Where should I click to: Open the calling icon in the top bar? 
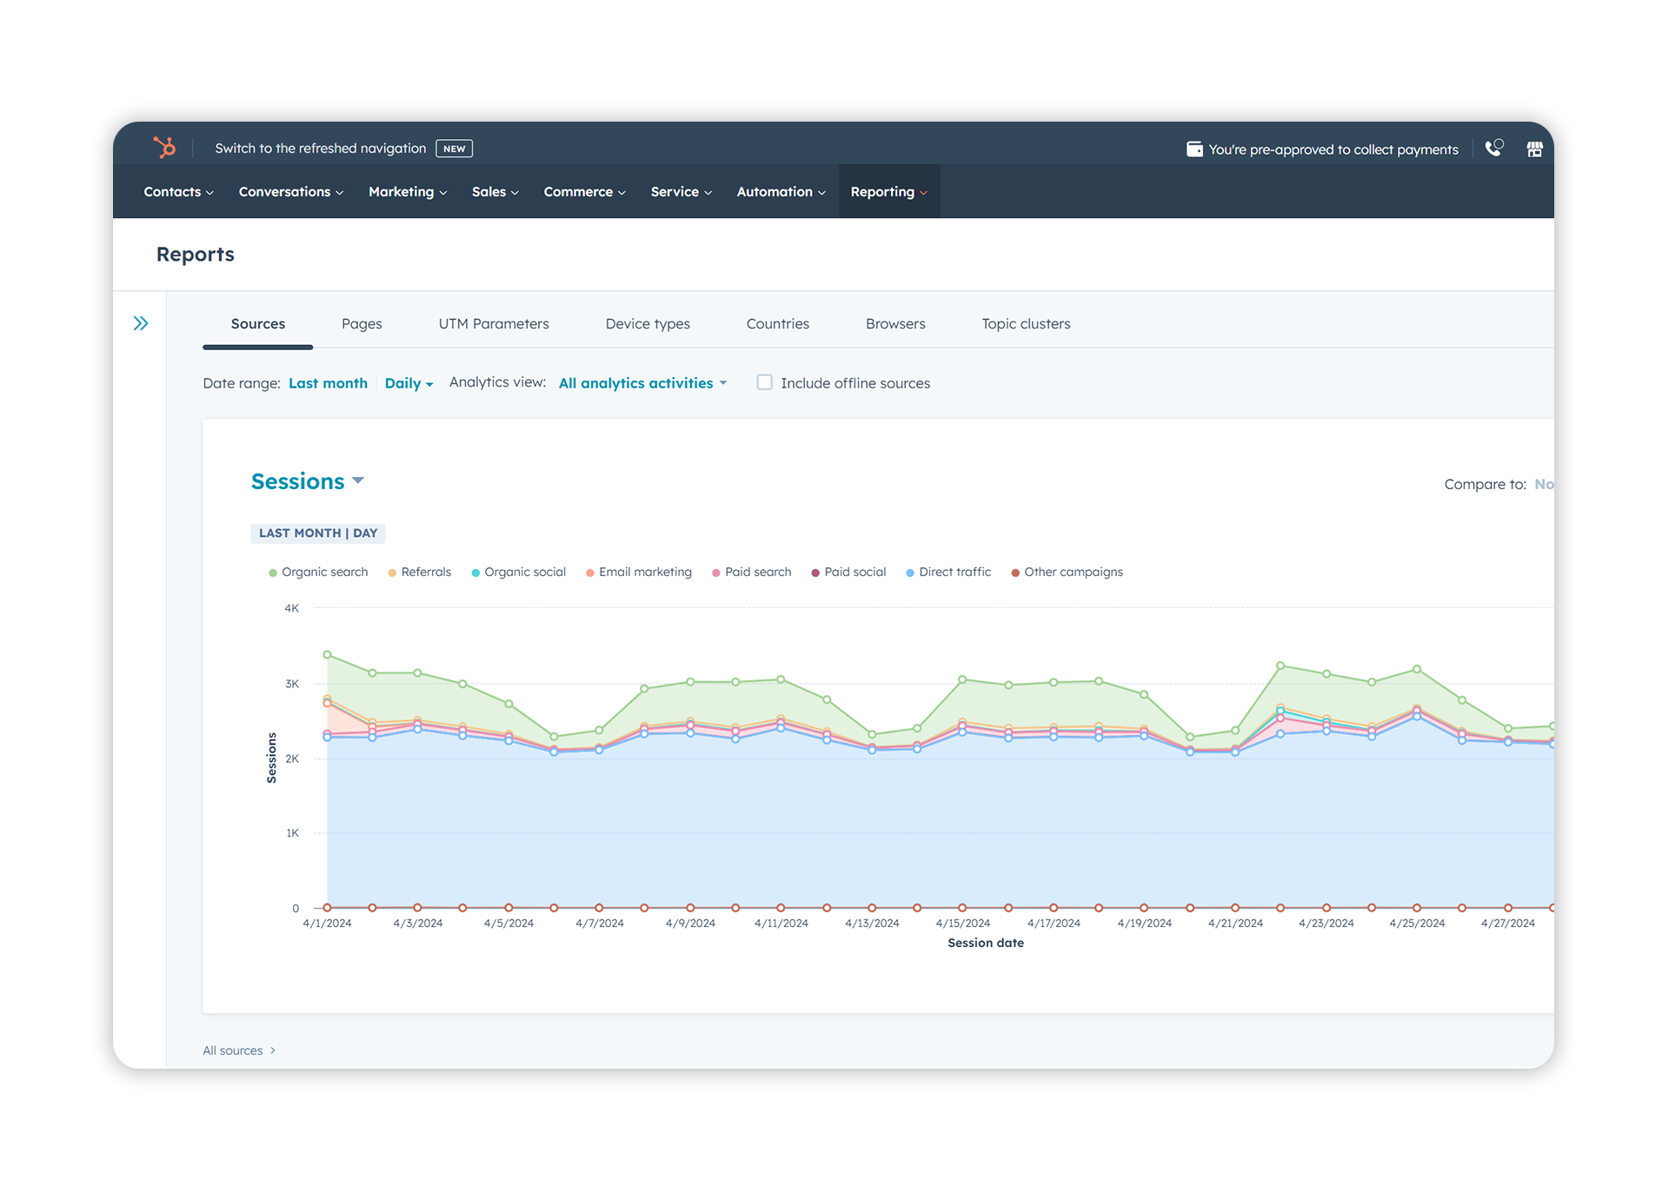tap(1493, 149)
